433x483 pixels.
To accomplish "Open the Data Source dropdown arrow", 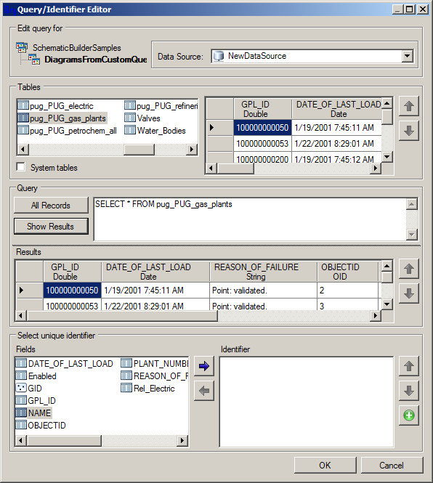I will [407, 56].
